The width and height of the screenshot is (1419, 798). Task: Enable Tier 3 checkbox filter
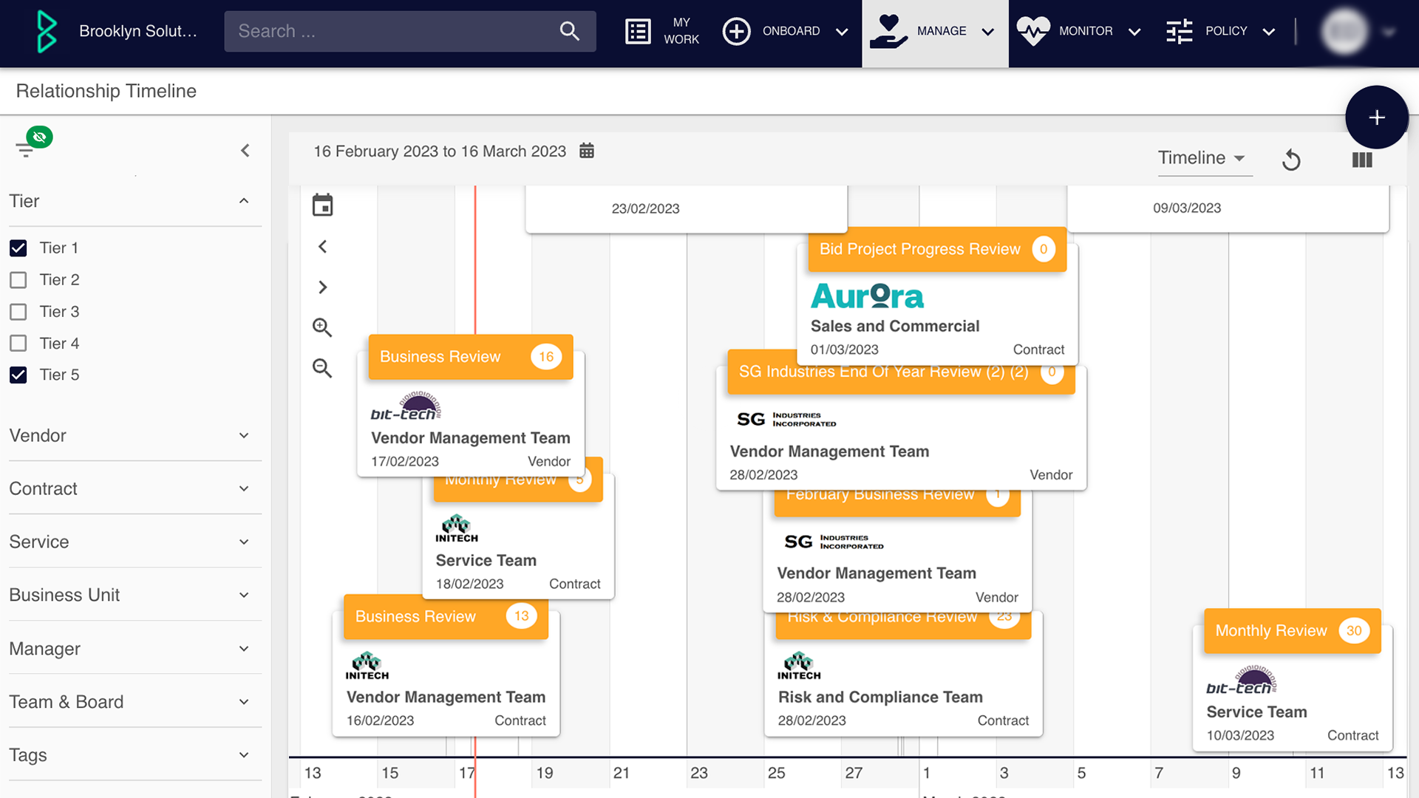coord(18,312)
